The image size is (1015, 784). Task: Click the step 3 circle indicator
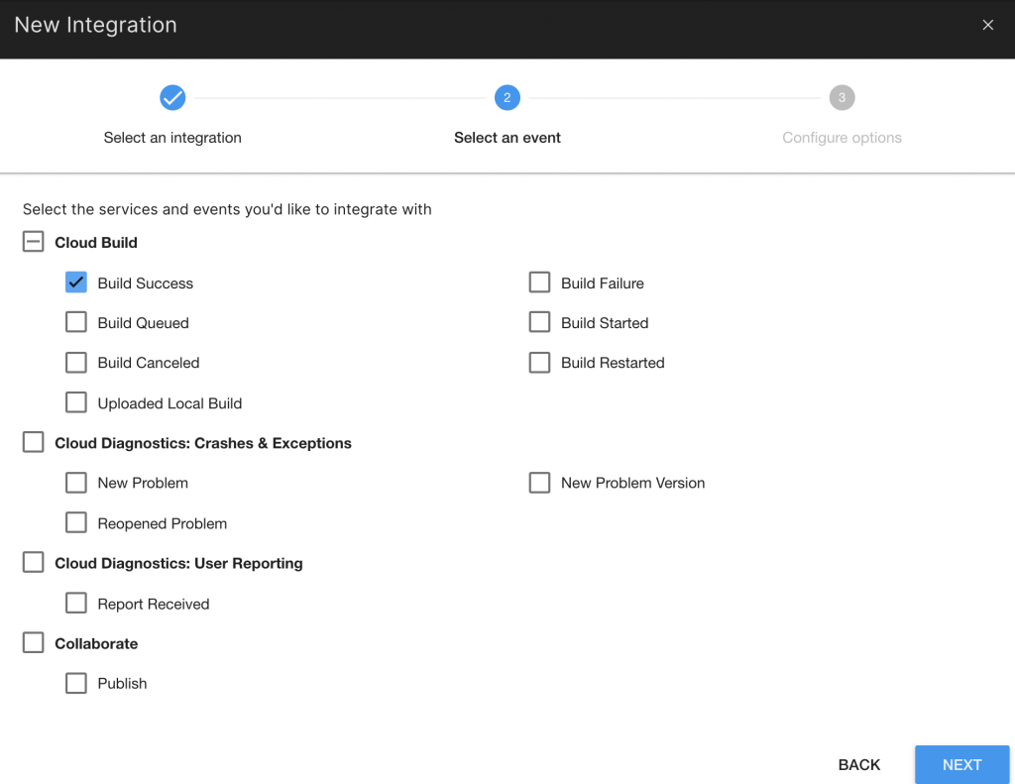pyautogui.click(x=842, y=98)
